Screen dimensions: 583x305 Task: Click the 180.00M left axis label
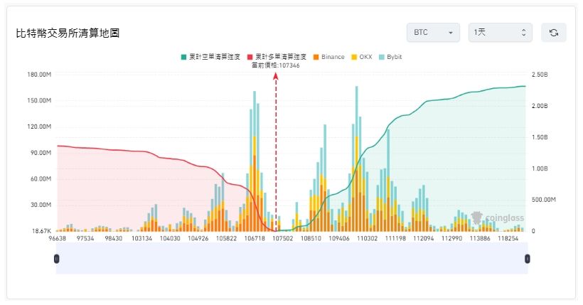(x=39, y=75)
